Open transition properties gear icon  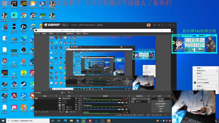coord(148,99)
